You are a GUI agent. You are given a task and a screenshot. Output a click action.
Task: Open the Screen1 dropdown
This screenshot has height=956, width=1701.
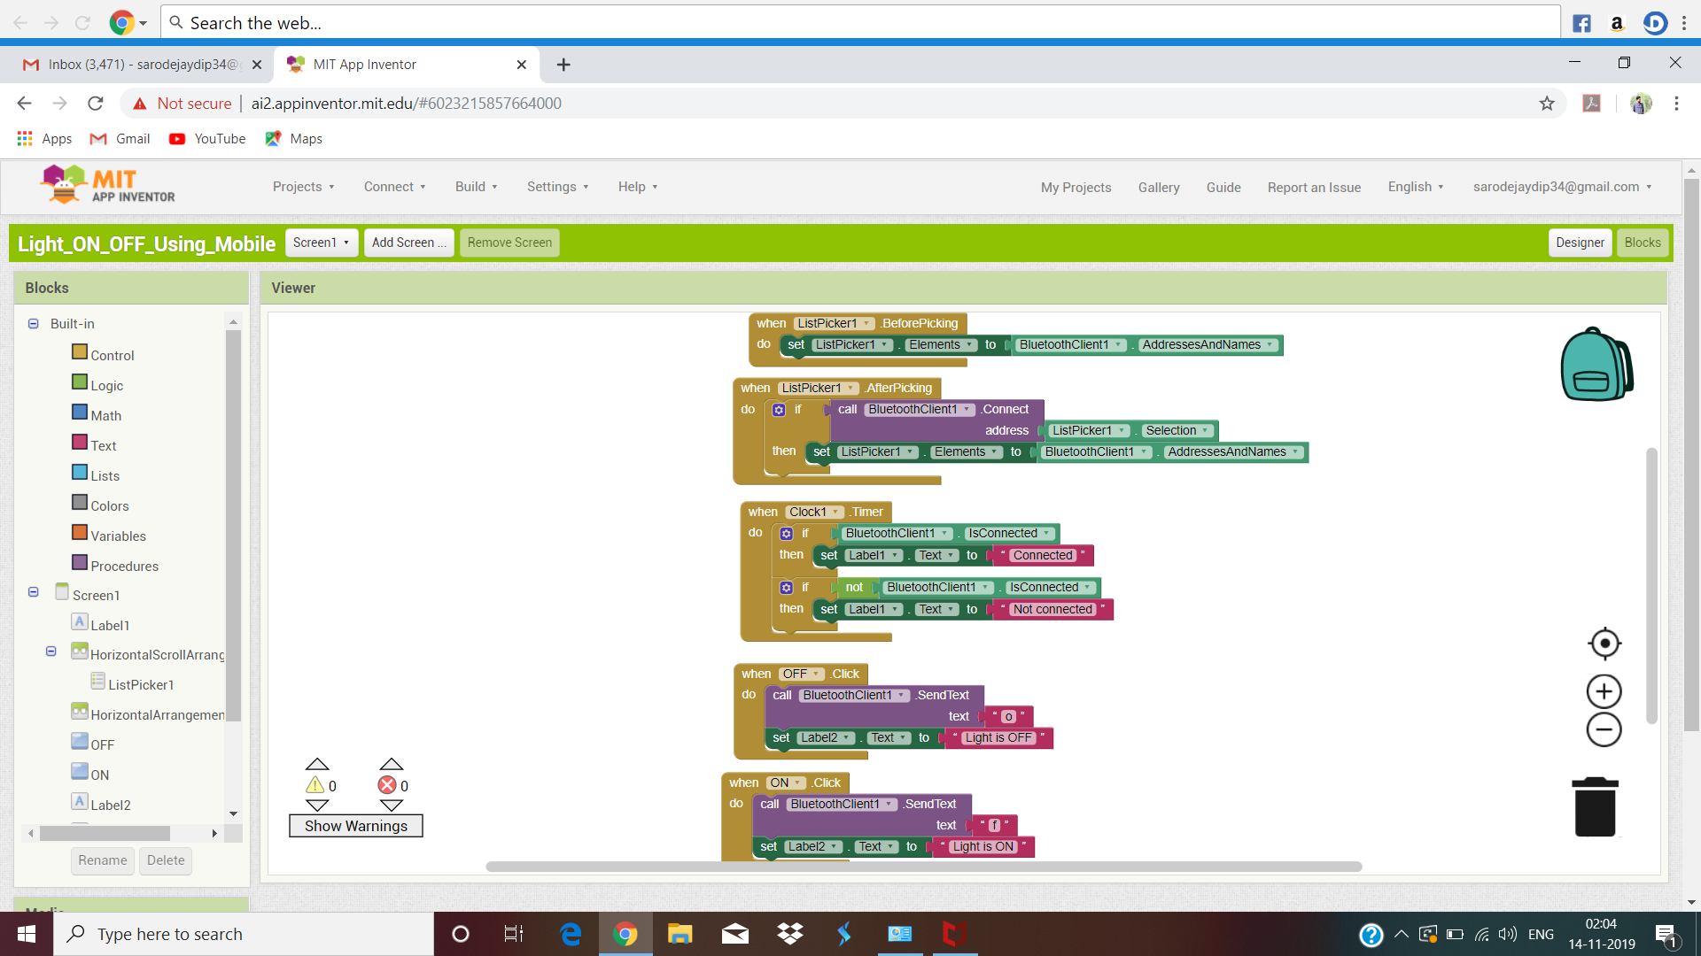coord(322,243)
